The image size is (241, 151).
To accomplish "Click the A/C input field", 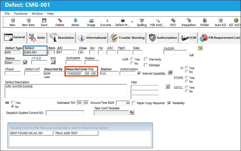I will (x=67, y=52).
